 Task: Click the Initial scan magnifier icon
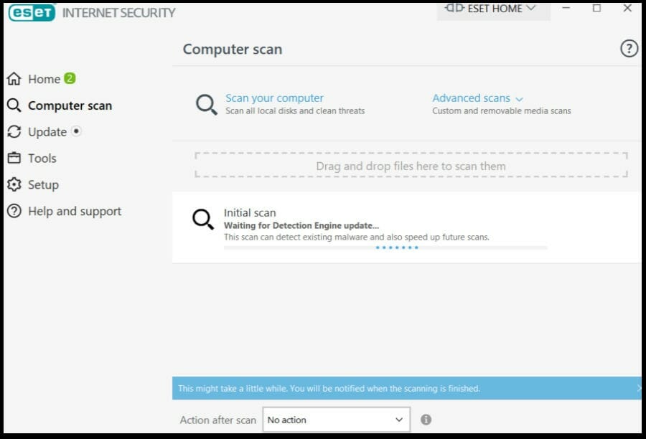[203, 219]
